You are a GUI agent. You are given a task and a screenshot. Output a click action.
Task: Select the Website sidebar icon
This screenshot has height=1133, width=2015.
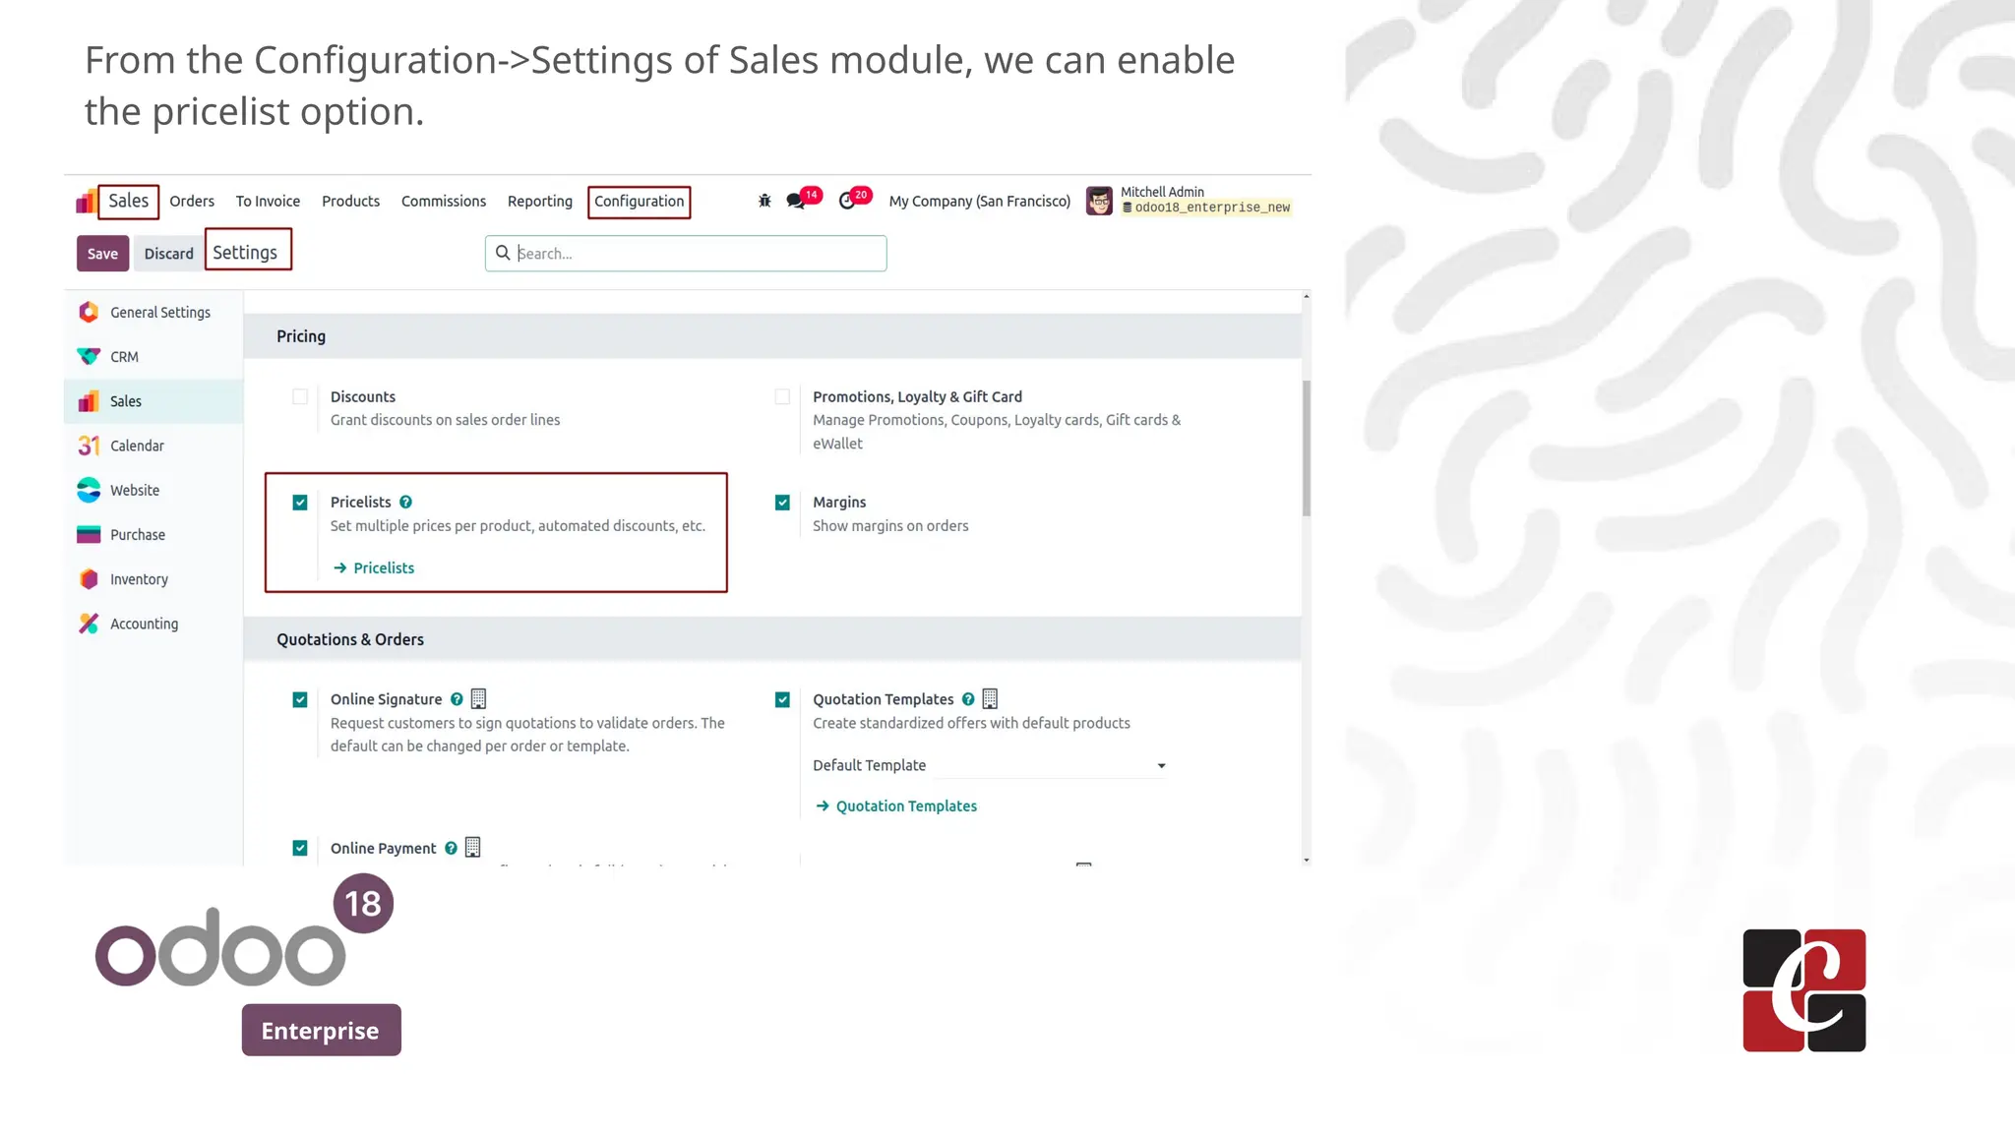click(x=89, y=490)
